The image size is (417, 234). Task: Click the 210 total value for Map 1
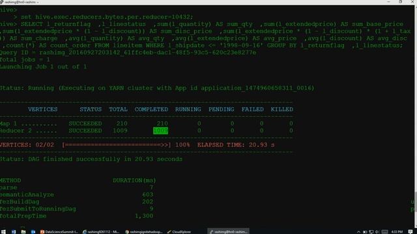(x=122, y=123)
